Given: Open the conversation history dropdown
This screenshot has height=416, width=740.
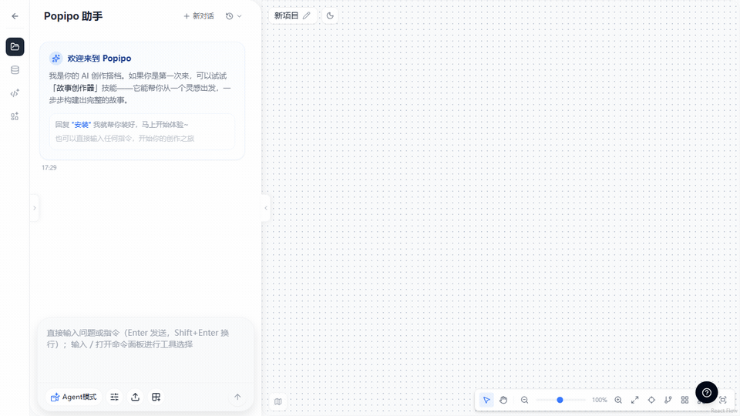Looking at the screenshot, I should [234, 16].
